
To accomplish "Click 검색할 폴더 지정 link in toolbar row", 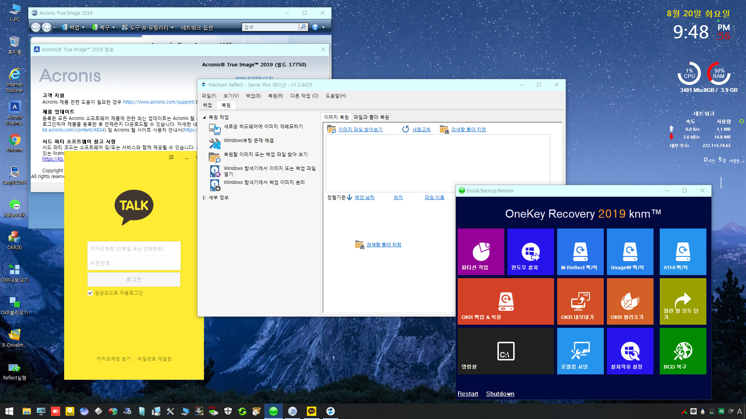I will coord(468,130).
